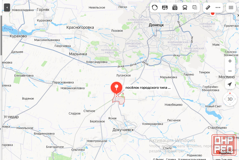The width and height of the screenshot is (239, 160).
Task: Zoom in with the plus button
Action: [230, 61]
